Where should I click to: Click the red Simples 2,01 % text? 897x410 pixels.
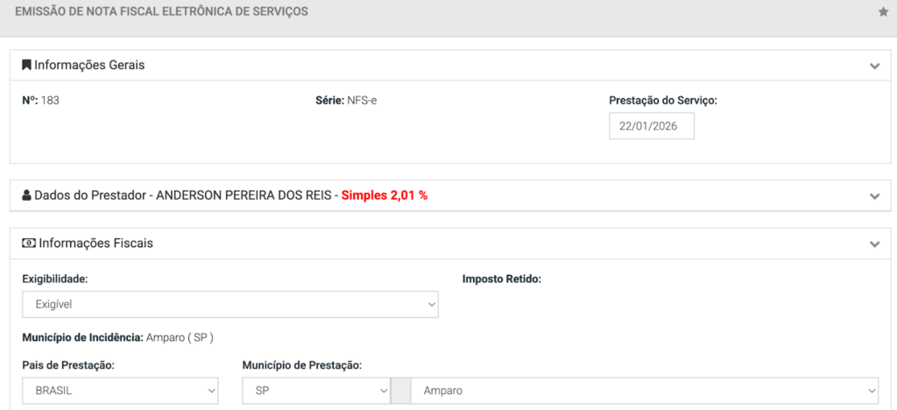click(385, 195)
